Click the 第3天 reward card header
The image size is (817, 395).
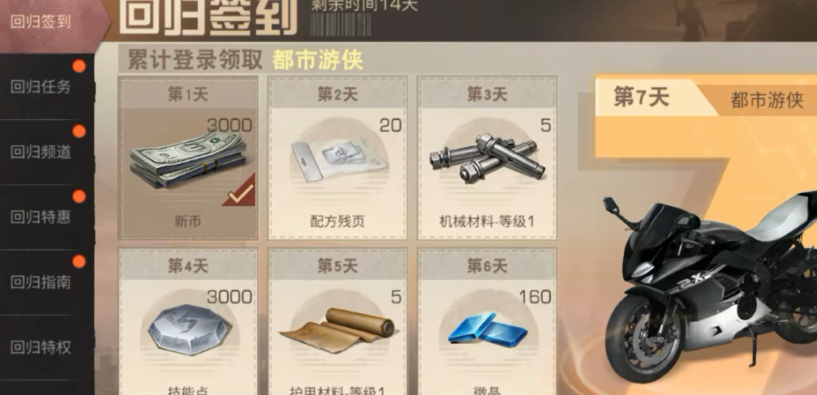(x=487, y=94)
